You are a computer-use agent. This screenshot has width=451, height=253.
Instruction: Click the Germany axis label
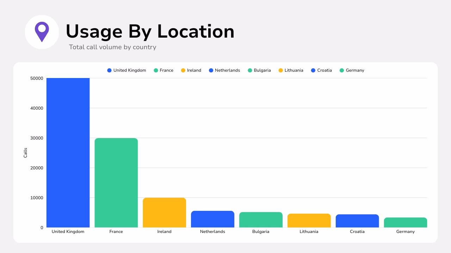tap(405, 232)
